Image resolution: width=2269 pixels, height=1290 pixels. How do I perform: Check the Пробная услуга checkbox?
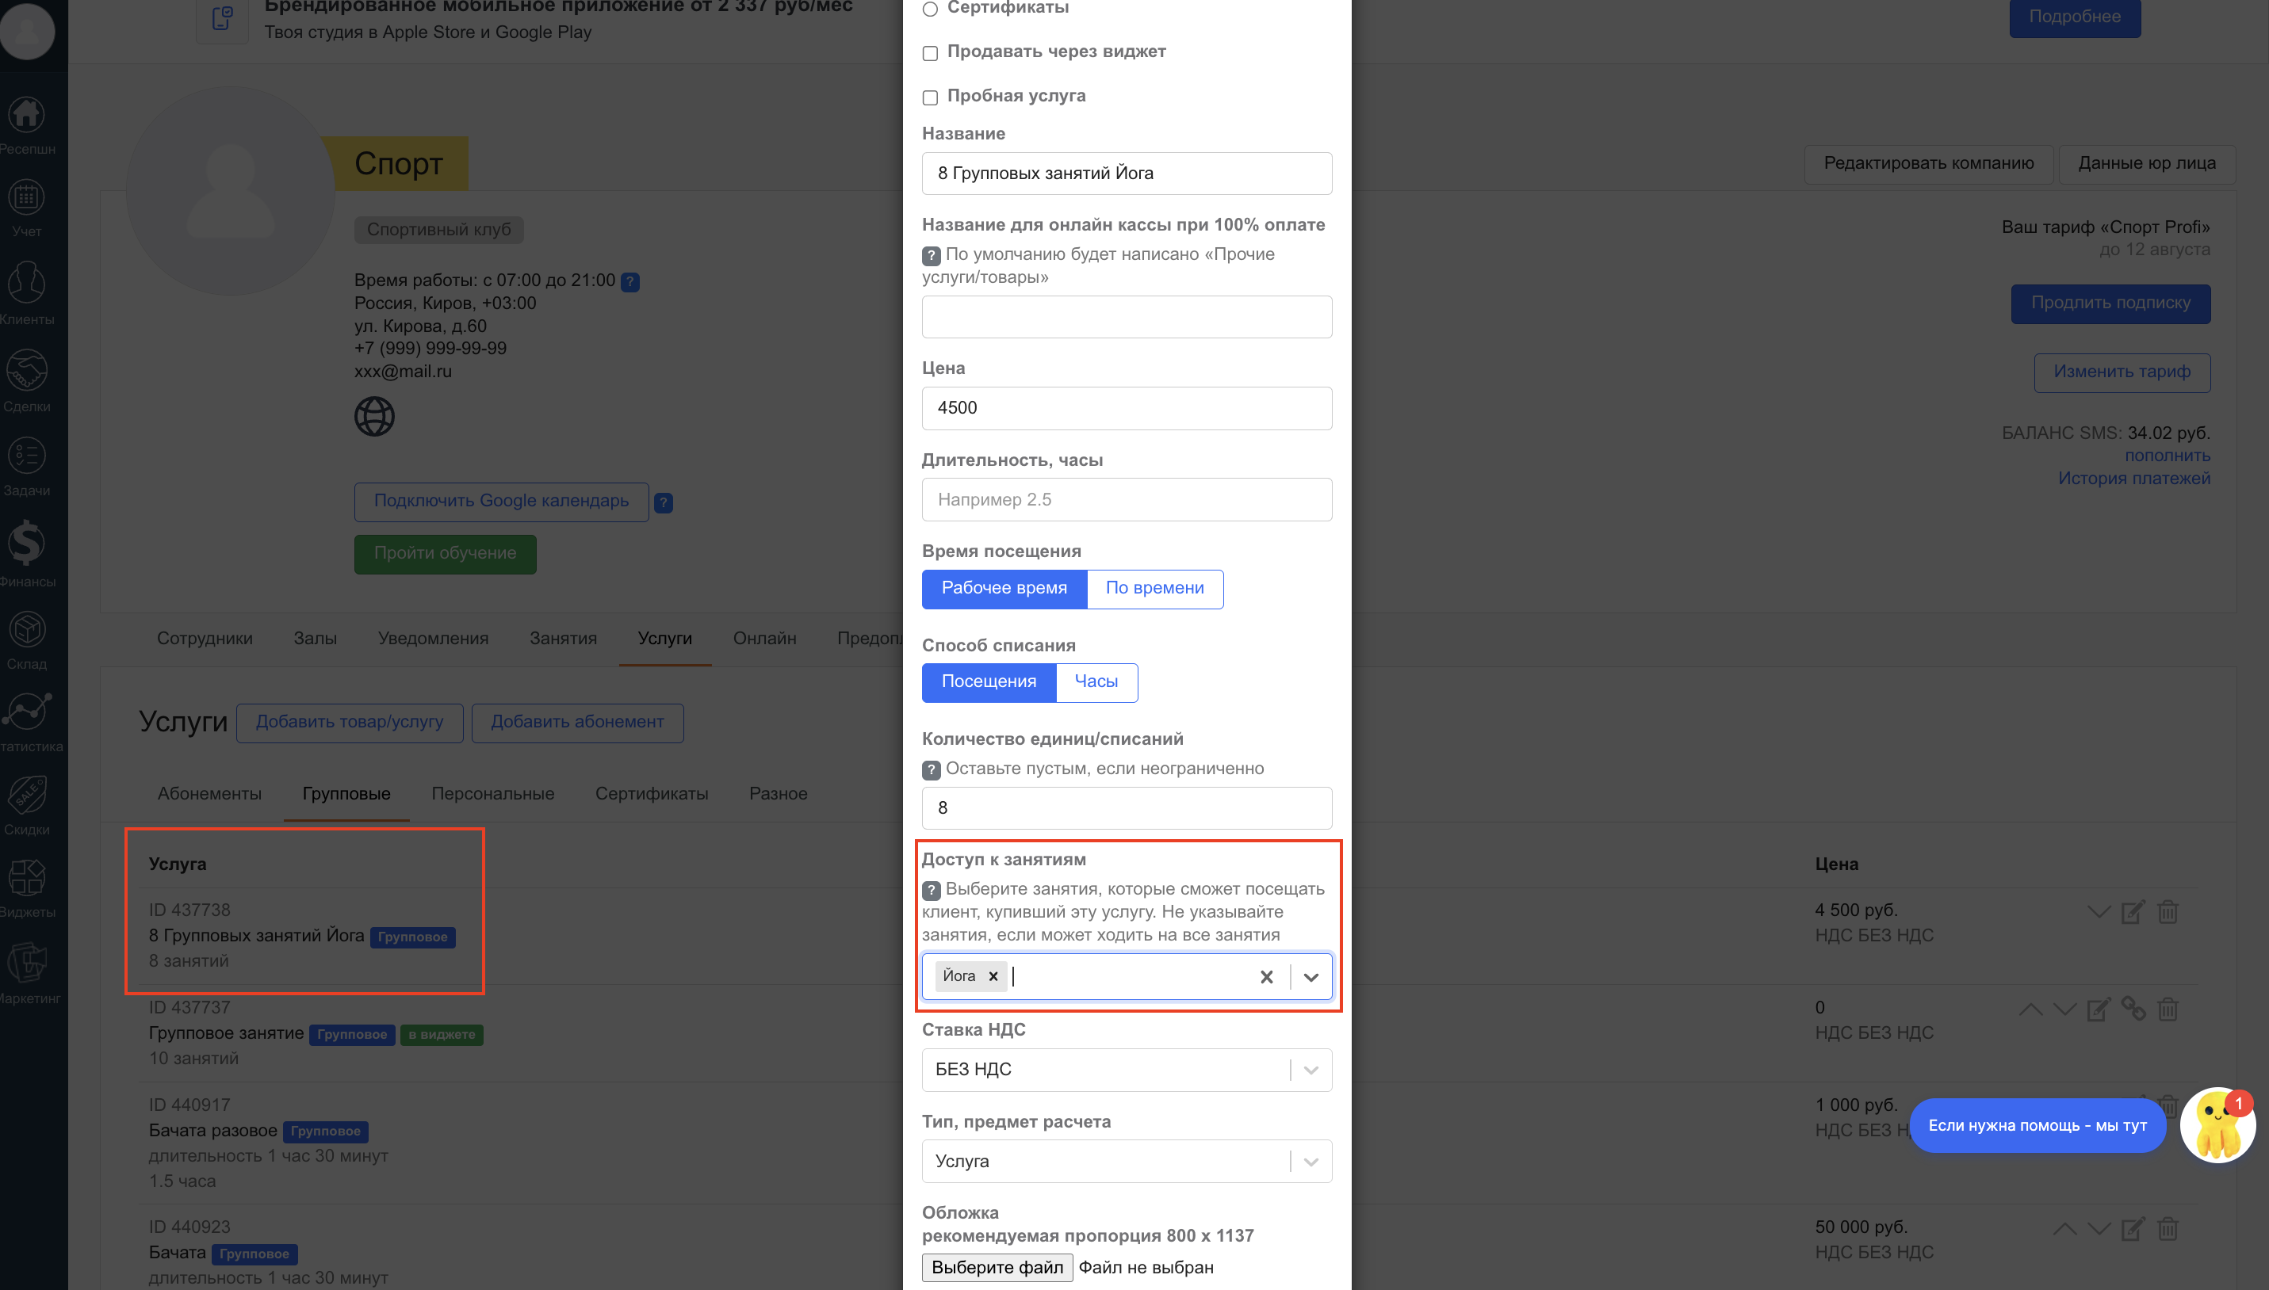(x=930, y=97)
